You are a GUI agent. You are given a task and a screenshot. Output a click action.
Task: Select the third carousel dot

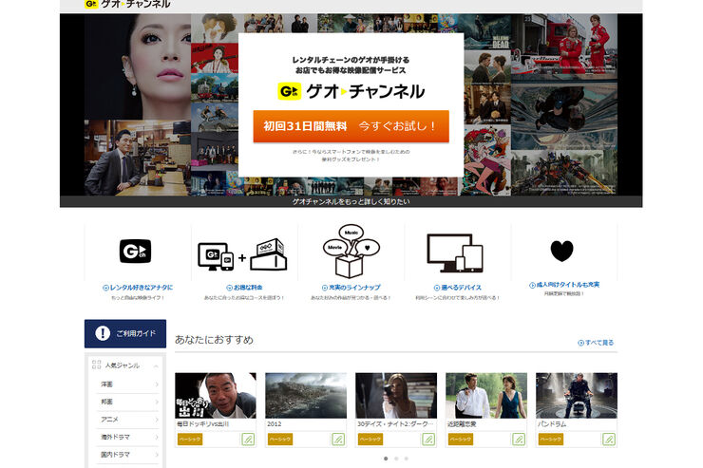click(x=407, y=459)
